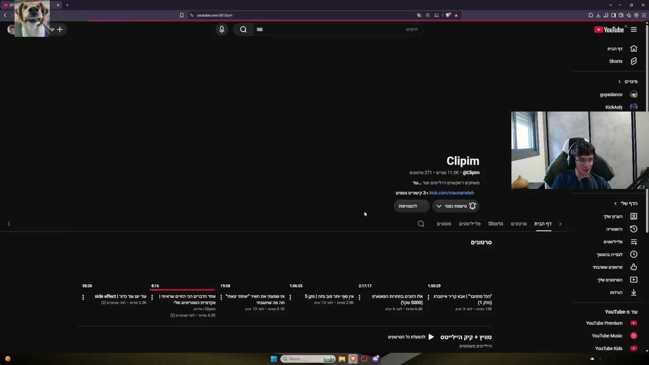The image size is (649, 365).
Task: Open File Explorer from the taskbar
Action: click(x=342, y=359)
